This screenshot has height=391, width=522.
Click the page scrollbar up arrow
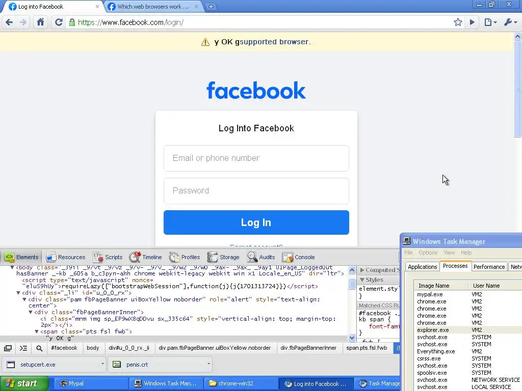(518, 36)
